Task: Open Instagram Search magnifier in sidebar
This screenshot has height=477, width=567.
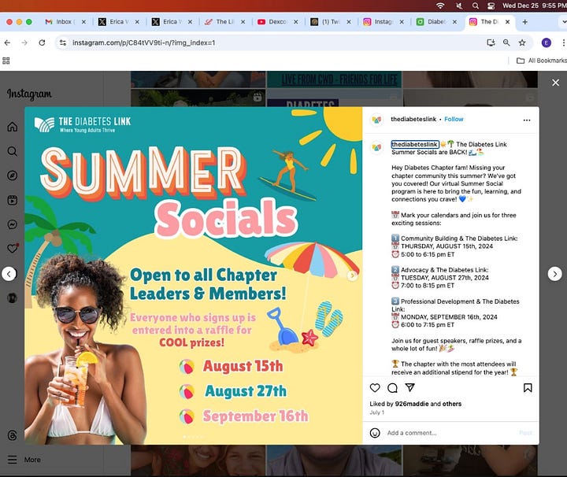Action: [x=13, y=151]
